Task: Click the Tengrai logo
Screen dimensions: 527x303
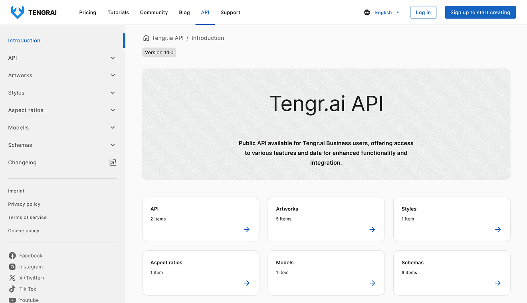Action: point(17,12)
